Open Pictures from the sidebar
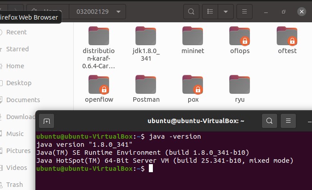Screen dimensions: 312x190 click(x=18, y=151)
